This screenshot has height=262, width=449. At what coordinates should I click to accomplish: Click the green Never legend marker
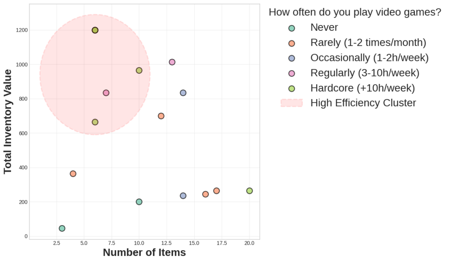[x=292, y=28]
